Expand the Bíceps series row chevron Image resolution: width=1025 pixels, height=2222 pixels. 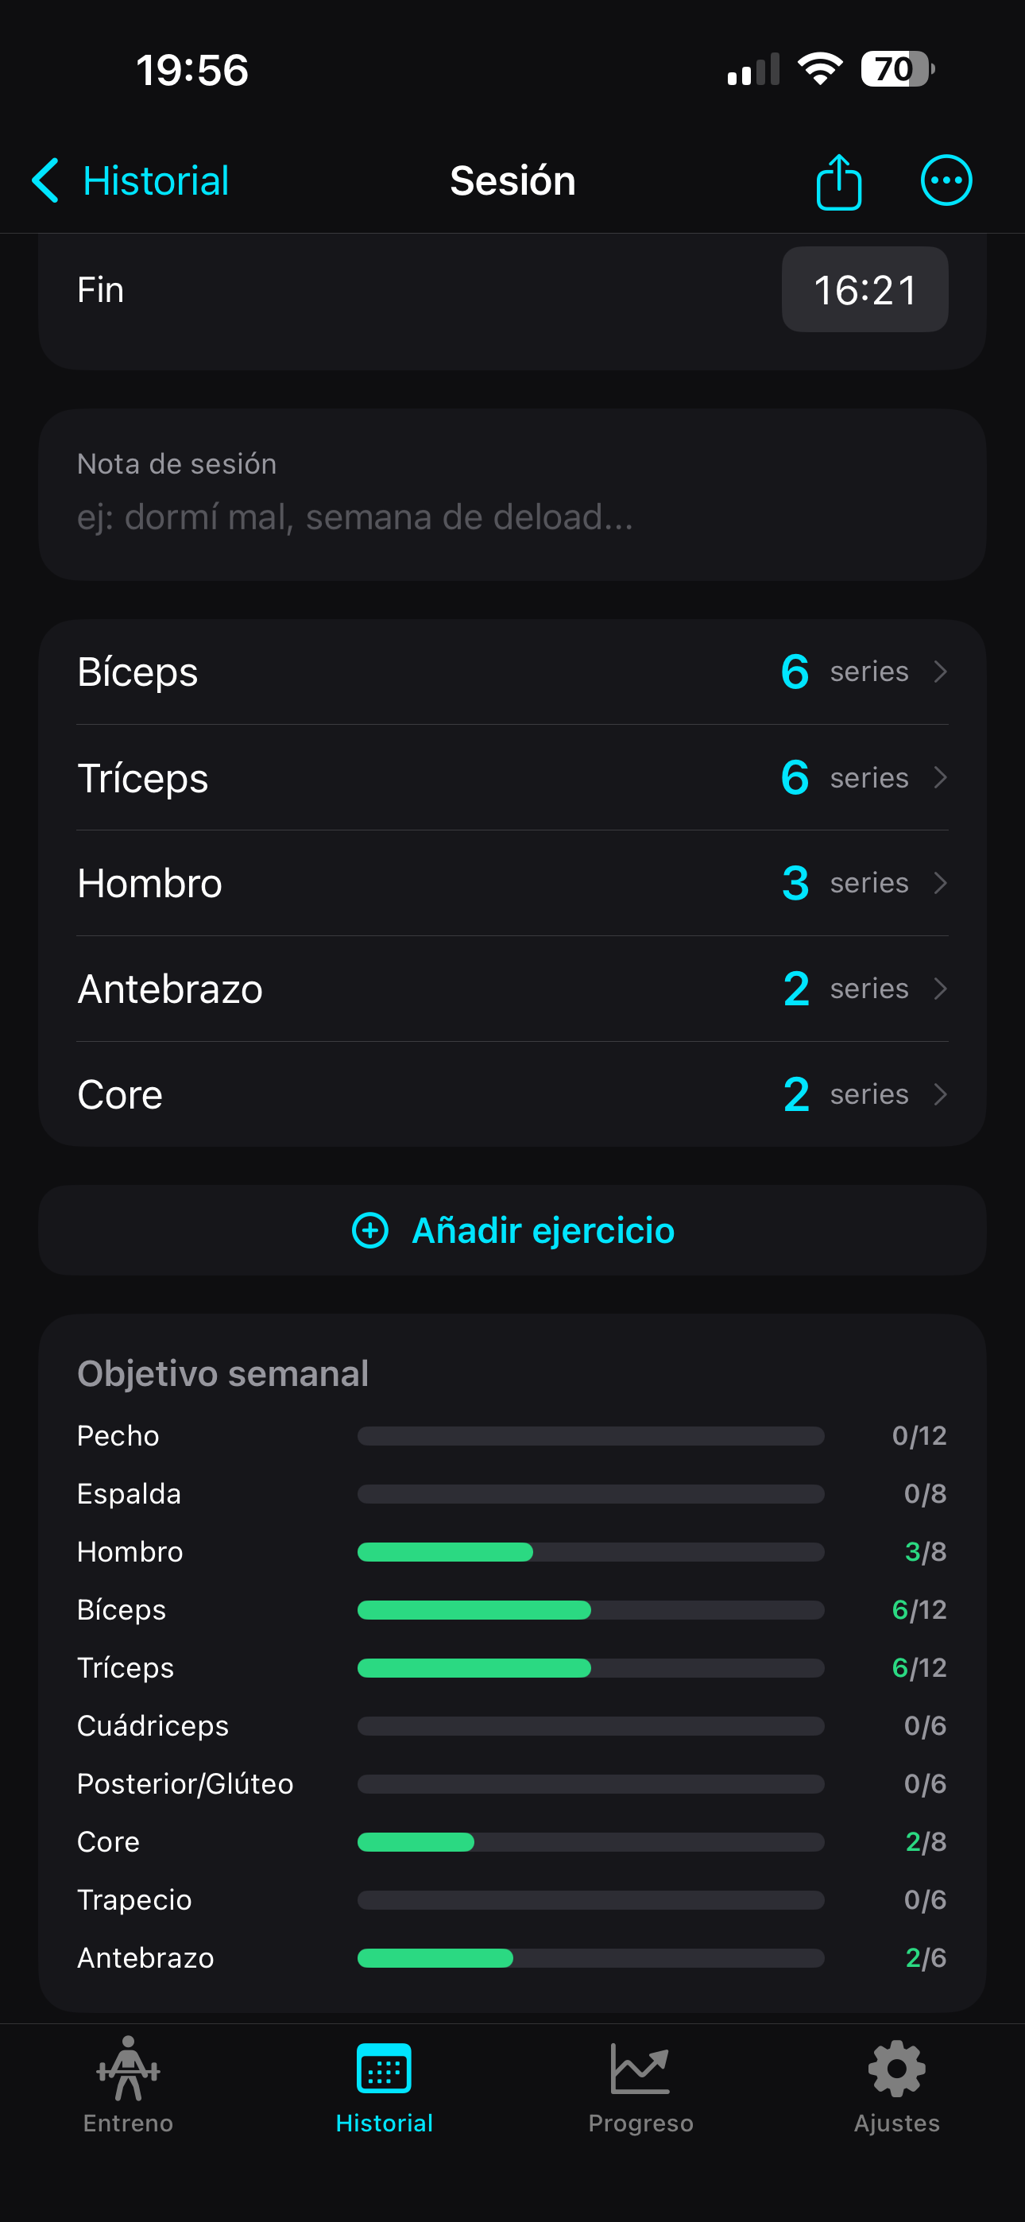coord(941,672)
